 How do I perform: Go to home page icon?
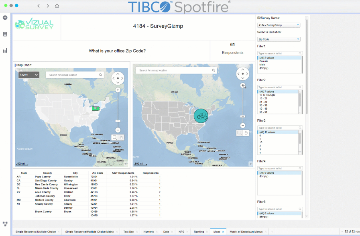coord(57,6)
